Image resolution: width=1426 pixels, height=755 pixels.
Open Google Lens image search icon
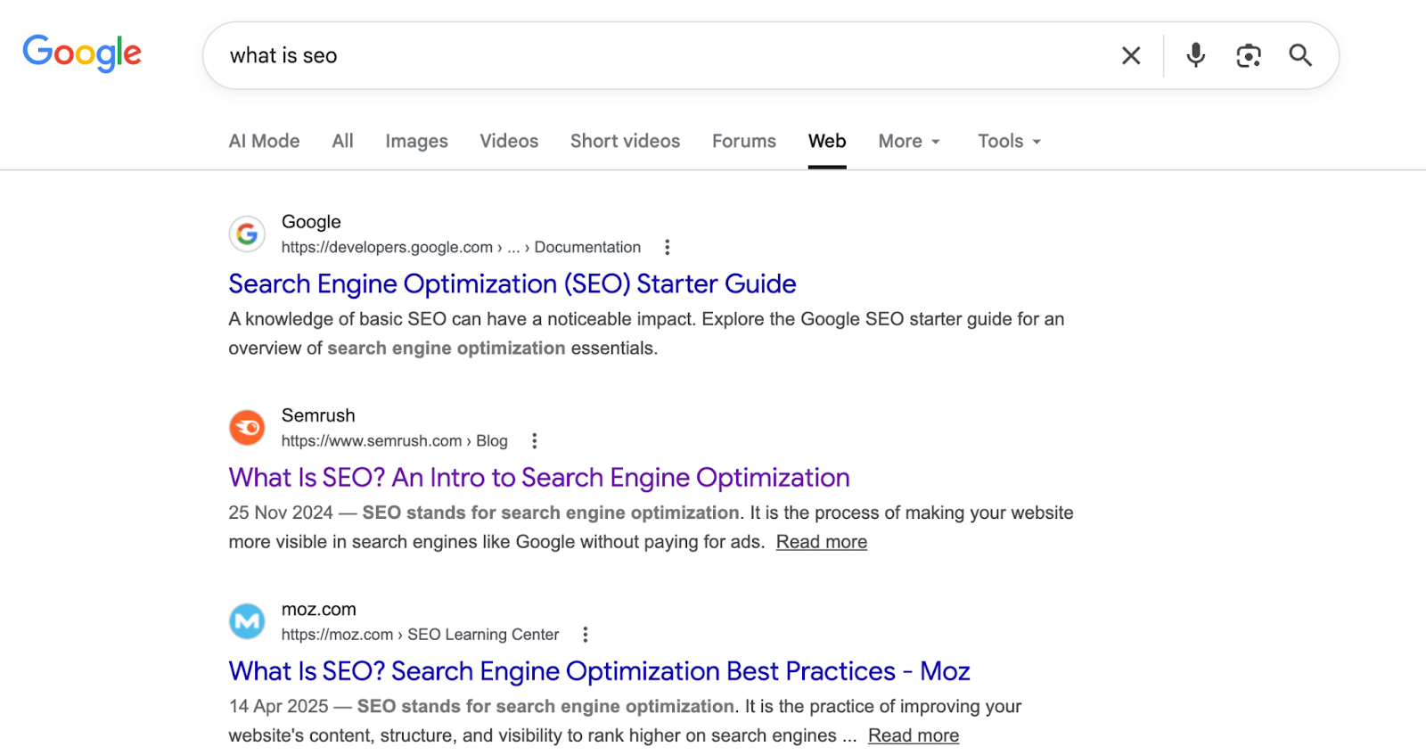pyautogui.click(x=1249, y=55)
